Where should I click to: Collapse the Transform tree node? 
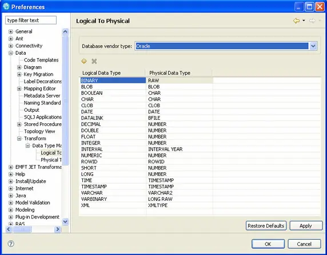click(19, 139)
